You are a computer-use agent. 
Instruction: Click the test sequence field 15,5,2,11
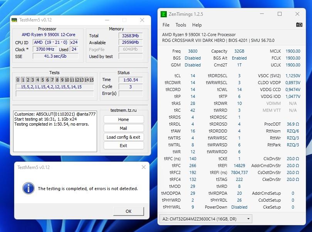tap(55, 87)
